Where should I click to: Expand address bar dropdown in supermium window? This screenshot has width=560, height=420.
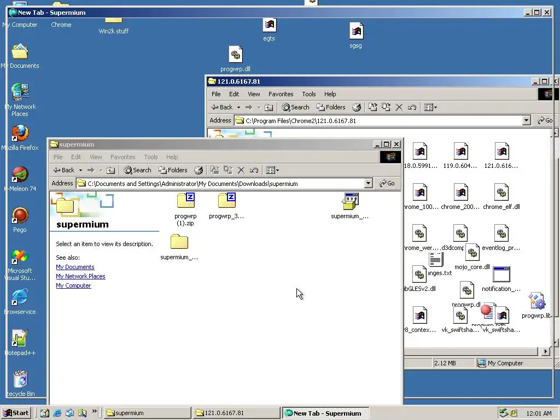click(368, 184)
